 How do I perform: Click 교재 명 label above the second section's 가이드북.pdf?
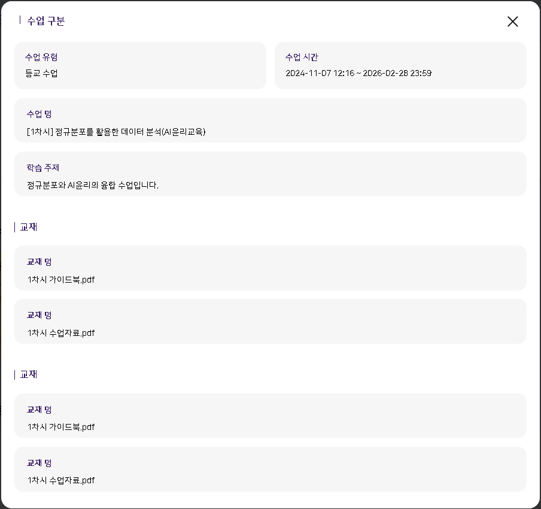click(x=39, y=410)
